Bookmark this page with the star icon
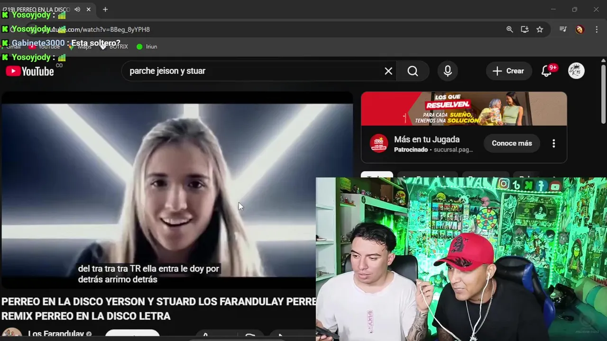Viewport: 607px width, 341px height. pos(540,29)
